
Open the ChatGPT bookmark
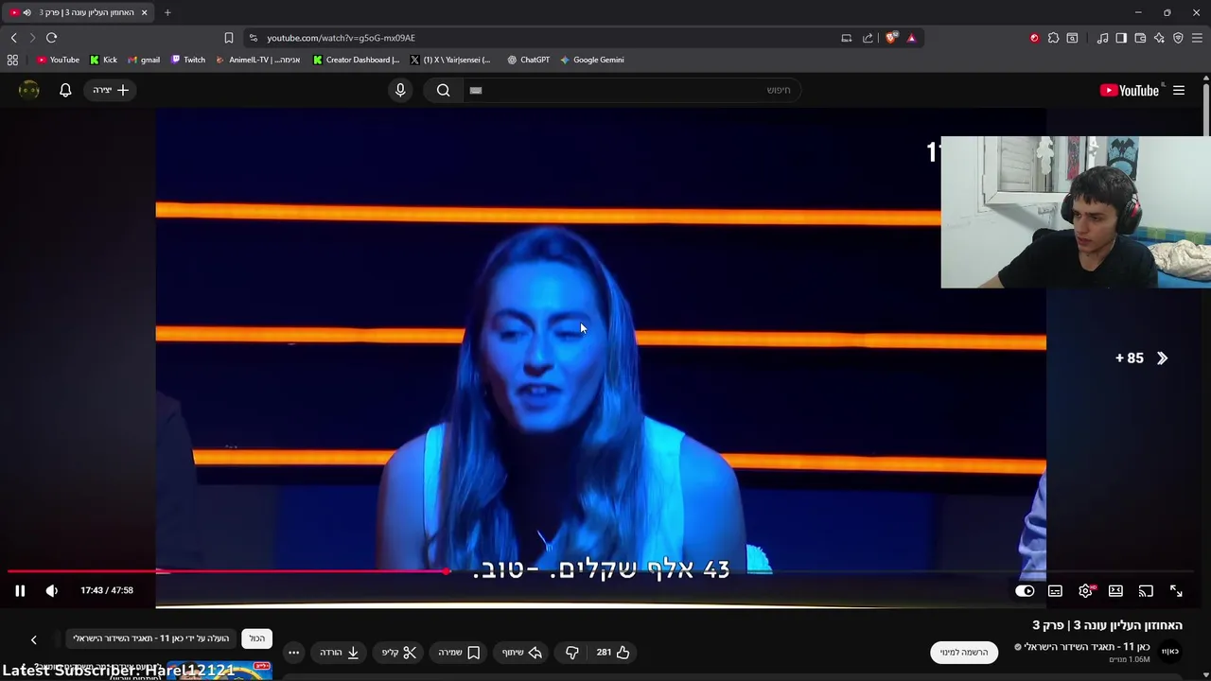(x=528, y=60)
